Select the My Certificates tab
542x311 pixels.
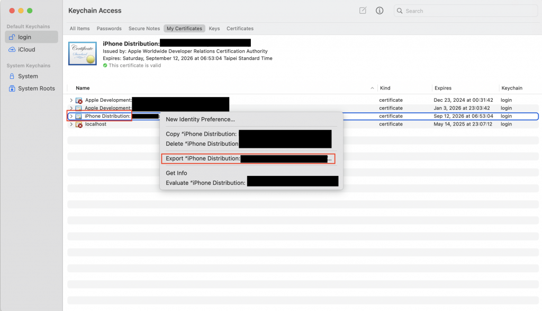[184, 29]
